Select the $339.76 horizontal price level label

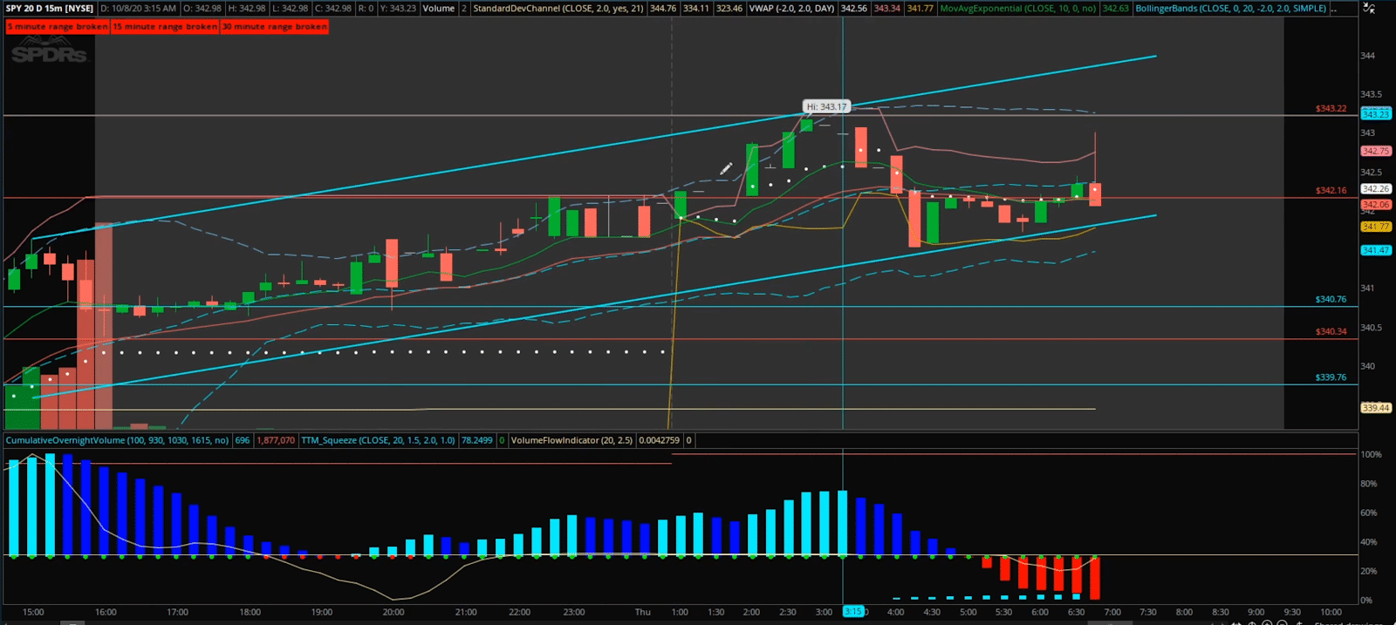(x=1331, y=377)
